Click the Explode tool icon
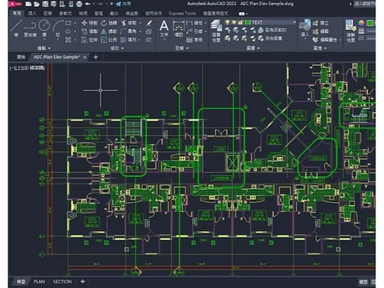Viewport: 384px width, 288px height. 149,31
